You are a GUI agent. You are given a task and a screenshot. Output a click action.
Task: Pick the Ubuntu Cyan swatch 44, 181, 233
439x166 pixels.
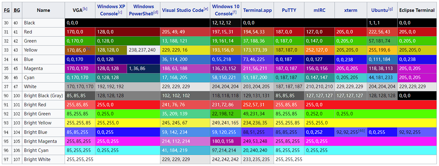tap(382, 78)
